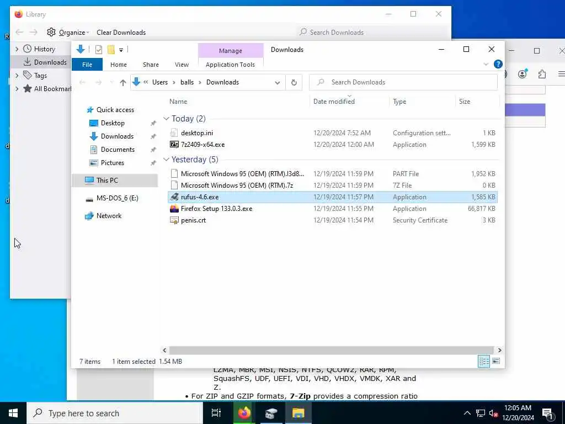
Task: Switch to Large icons view layout
Action: 496,361
